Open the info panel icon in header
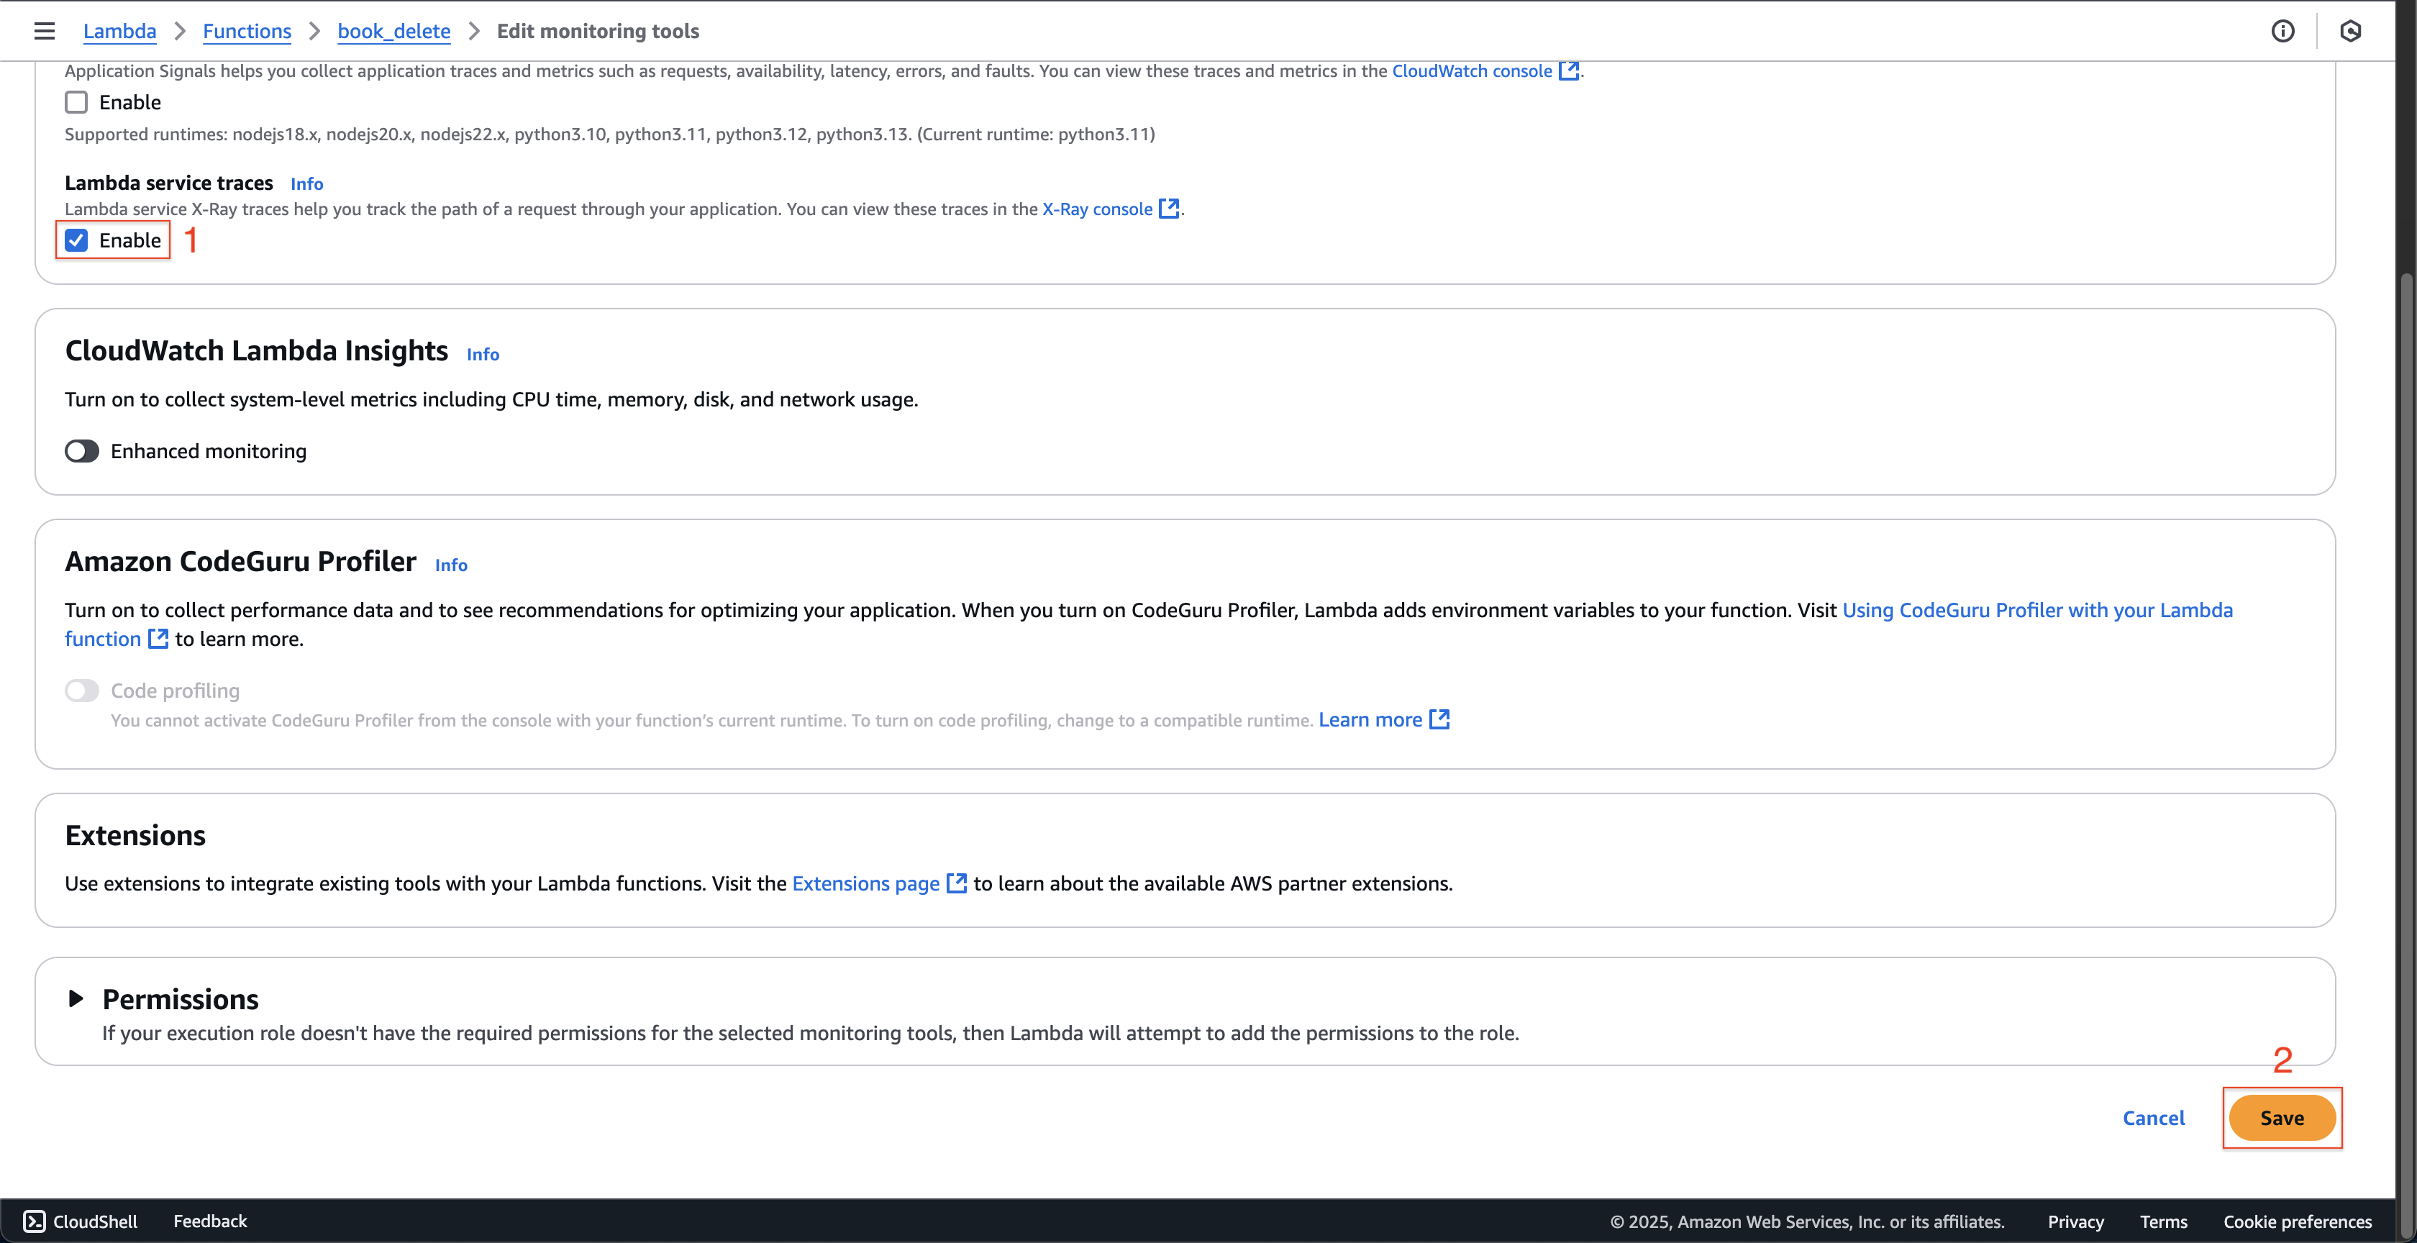The height and width of the screenshot is (1243, 2417). click(2282, 31)
